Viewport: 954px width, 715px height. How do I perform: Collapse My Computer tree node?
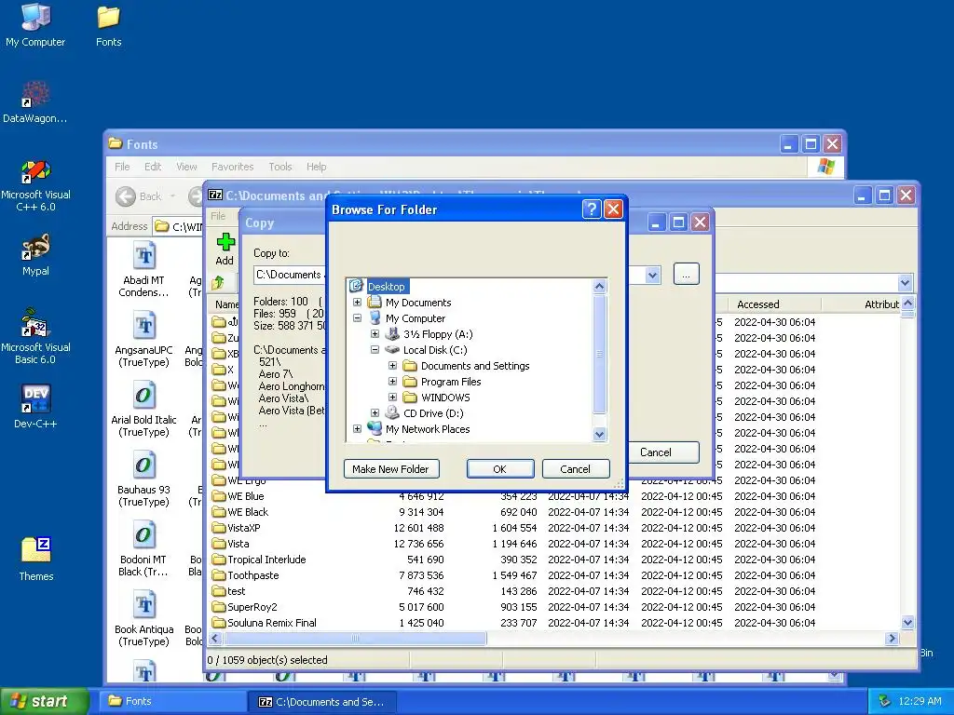click(x=357, y=318)
